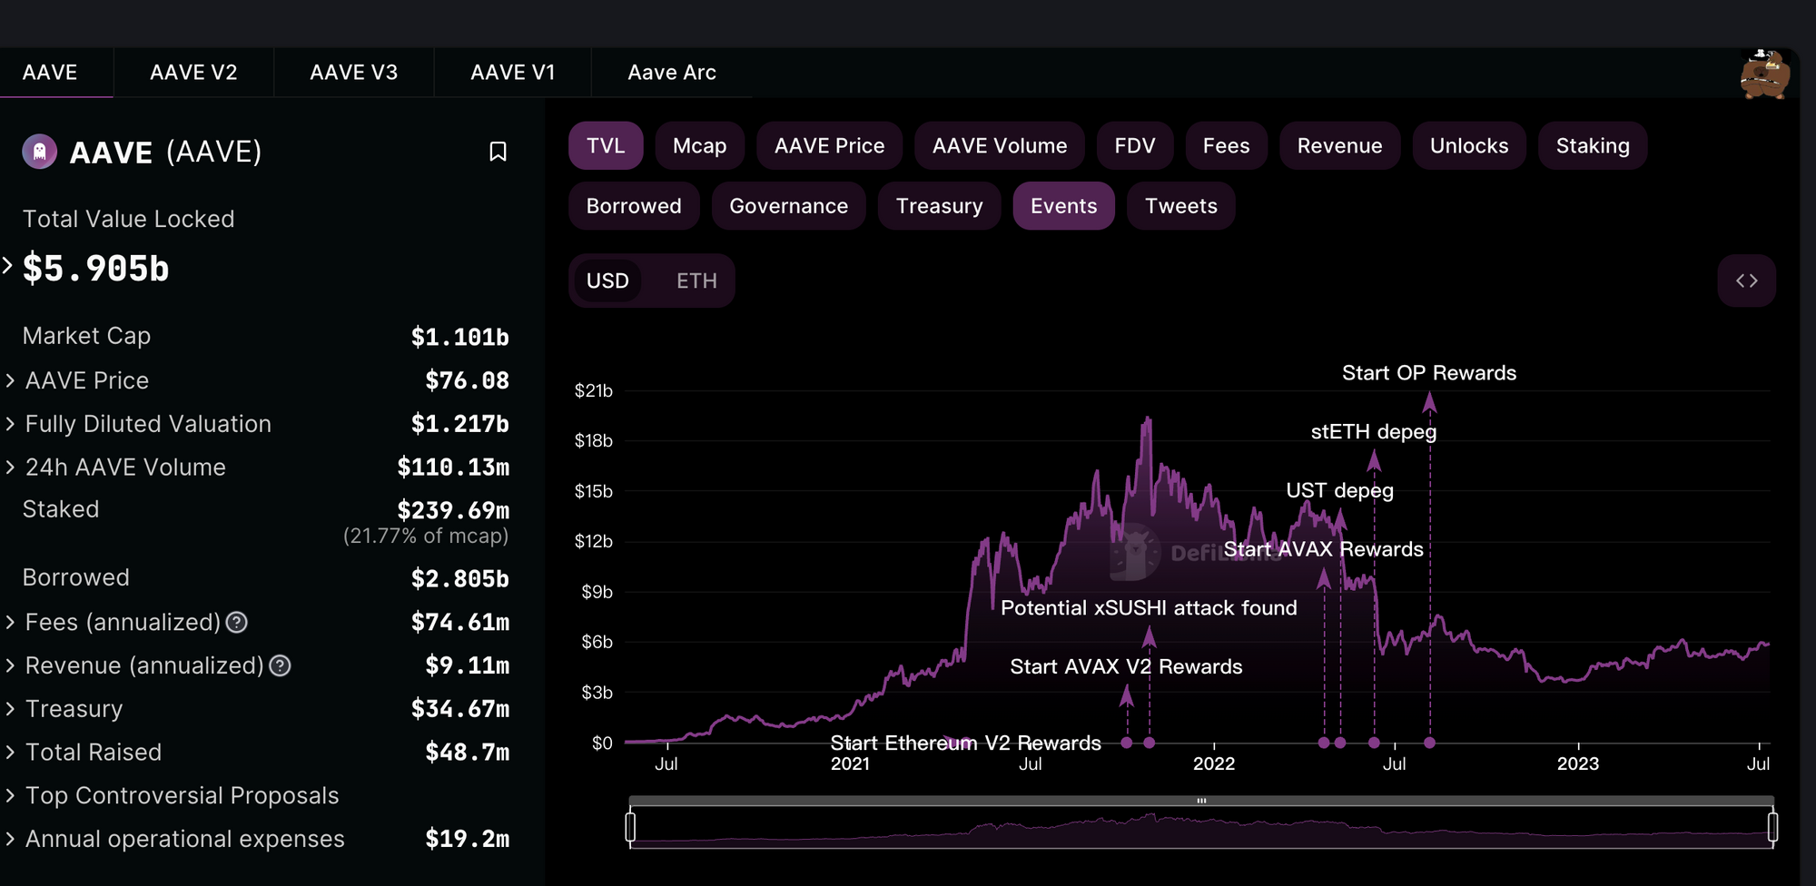This screenshot has width=1816, height=886.
Task: Select the AAVE tab
Action: point(50,73)
